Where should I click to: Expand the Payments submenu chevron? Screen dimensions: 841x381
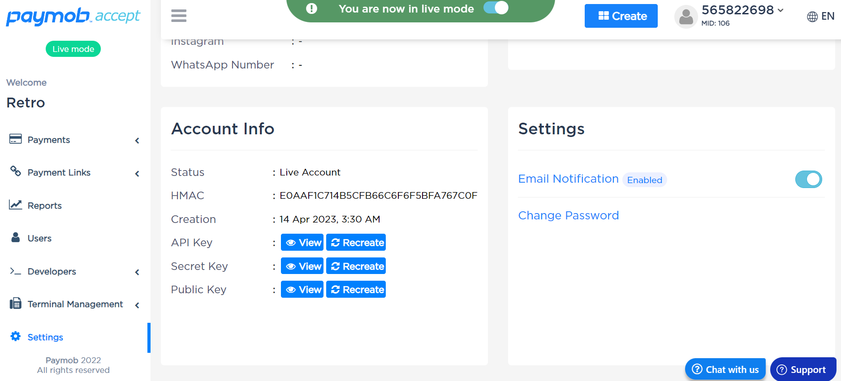pos(137,141)
